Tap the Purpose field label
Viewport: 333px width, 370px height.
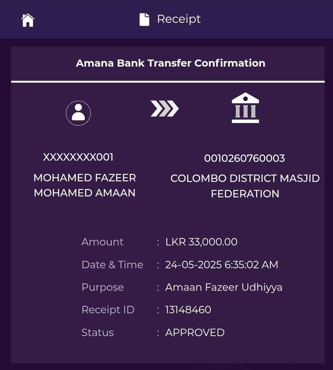102,287
